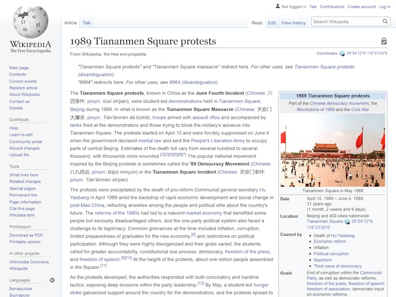The height and width of the screenshot is (297, 396).
Task: Open the Edit tab
Action: pos(272,23)
